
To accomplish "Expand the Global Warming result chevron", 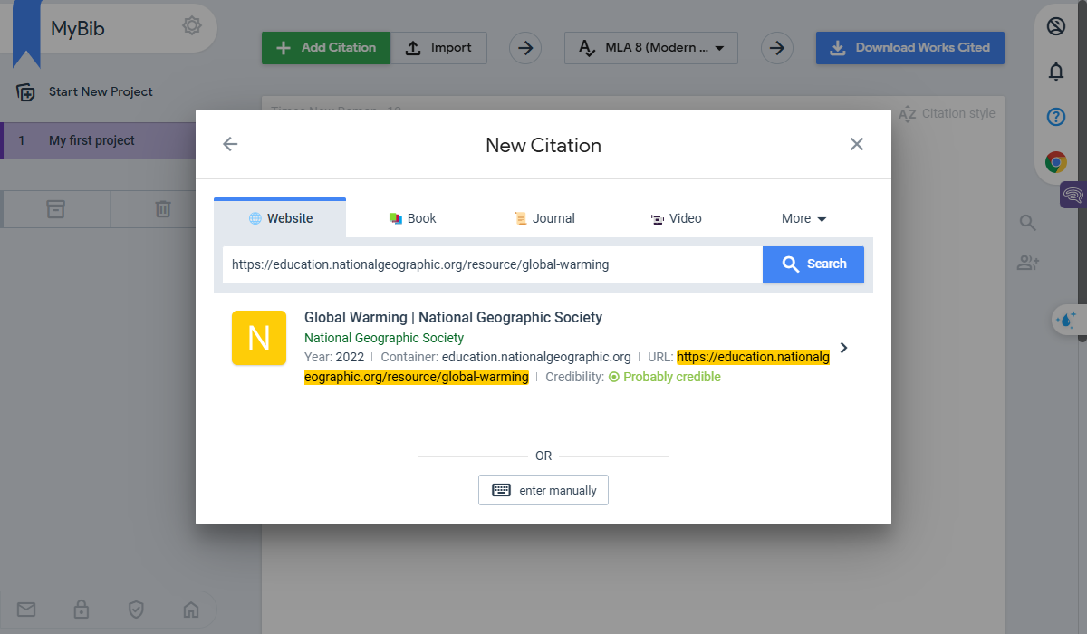I will [x=843, y=348].
